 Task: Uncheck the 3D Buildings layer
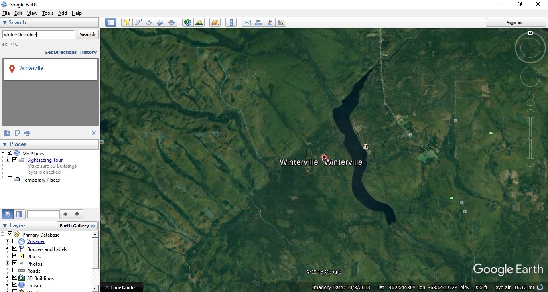pyautogui.click(x=15, y=278)
